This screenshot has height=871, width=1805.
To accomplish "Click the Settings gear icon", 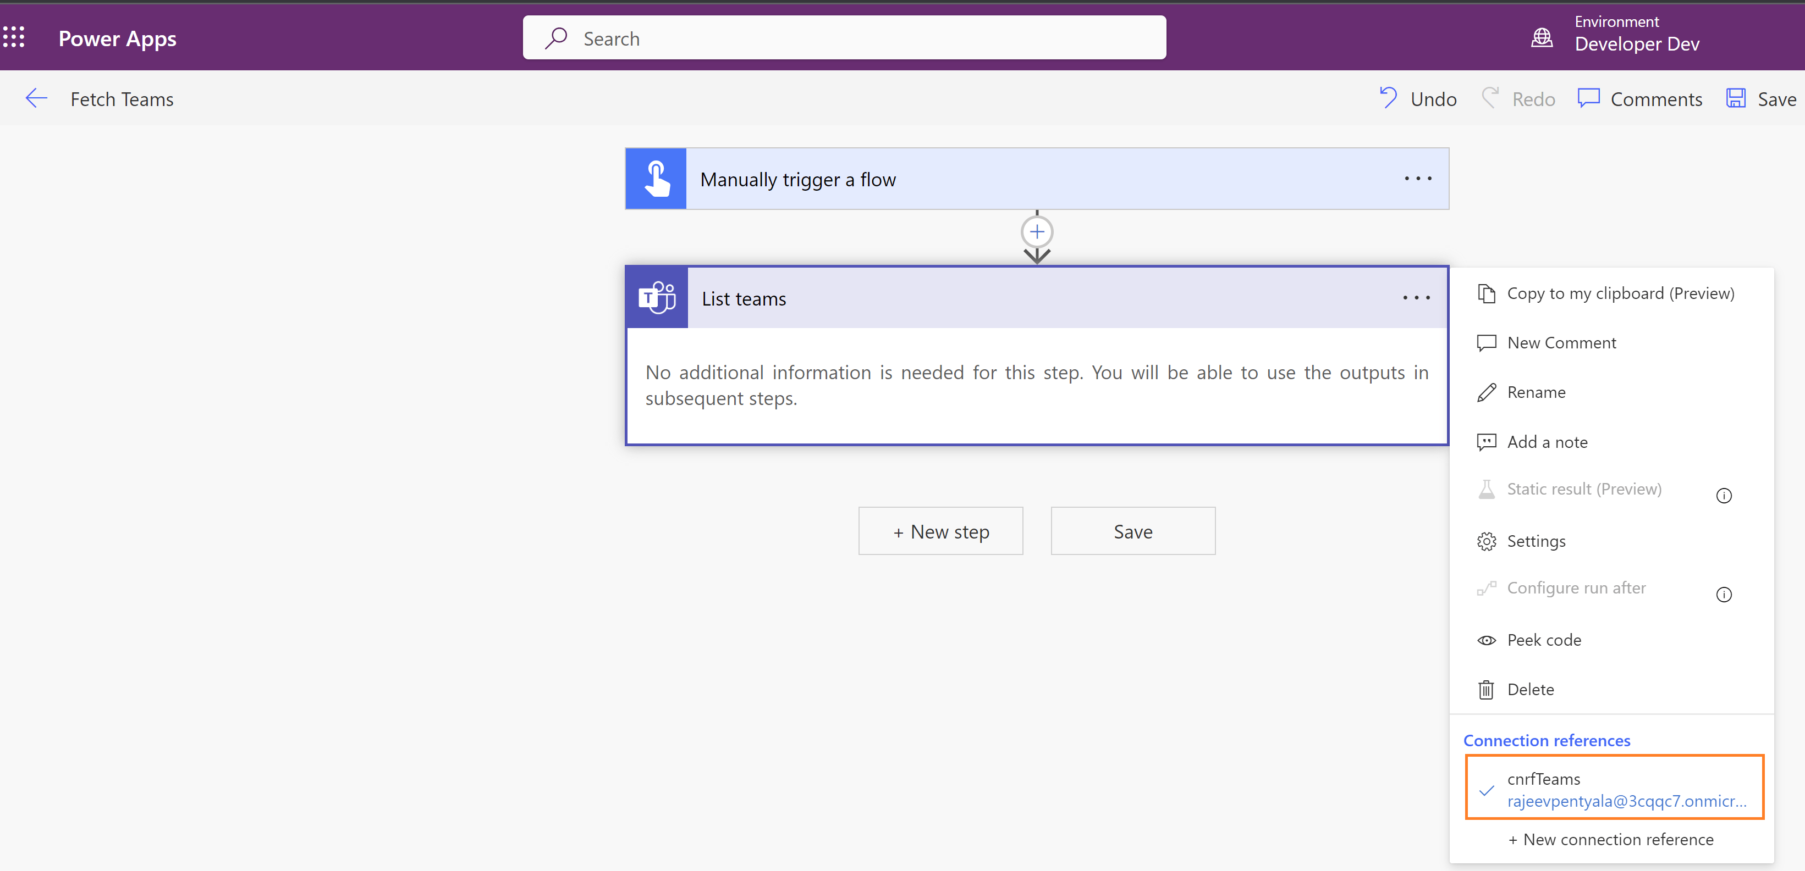I will coord(1486,541).
